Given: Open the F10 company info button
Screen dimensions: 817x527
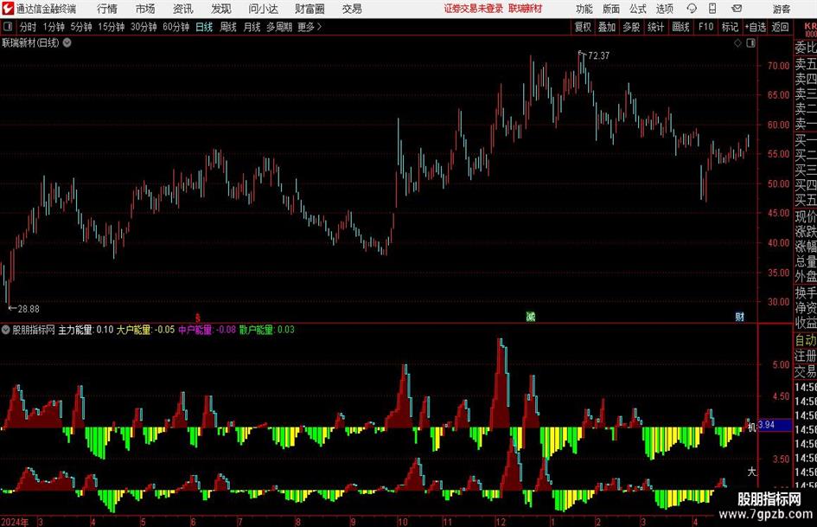Looking at the screenshot, I should click(706, 27).
